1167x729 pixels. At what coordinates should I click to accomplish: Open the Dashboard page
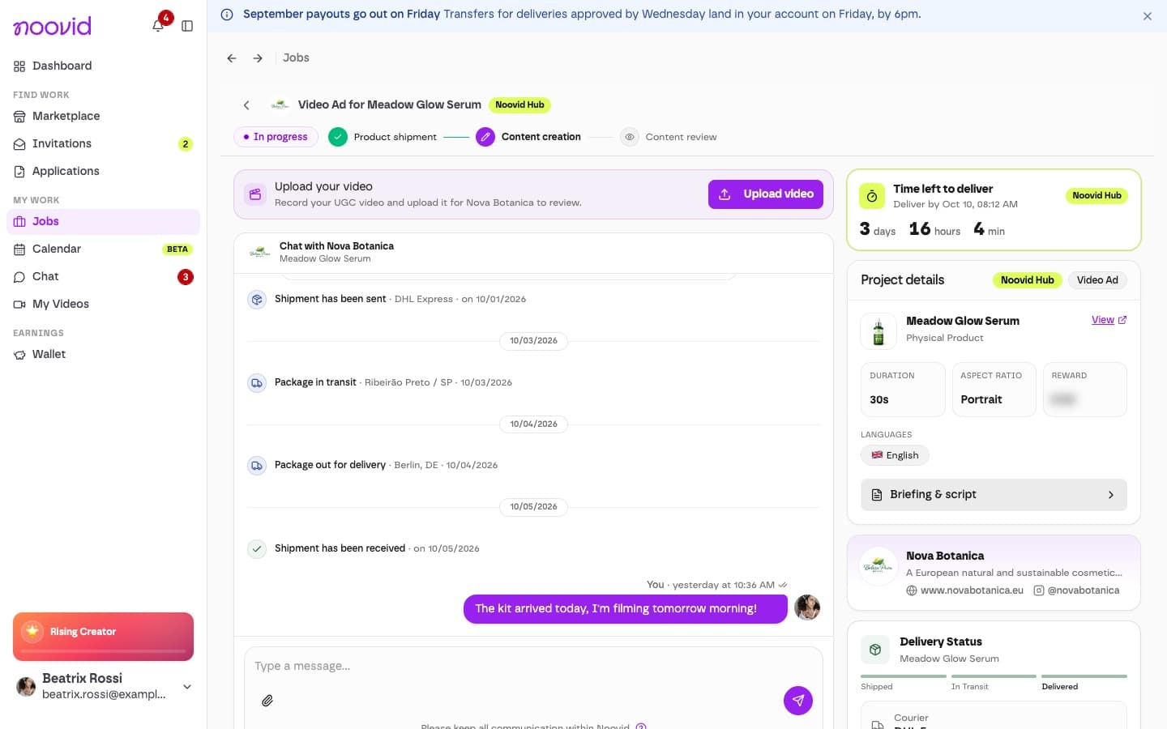pyautogui.click(x=104, y=66)
